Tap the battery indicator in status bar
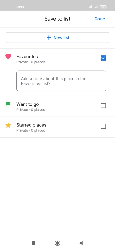The height and width of the screenshot is (250, 115). click(103, 7)
